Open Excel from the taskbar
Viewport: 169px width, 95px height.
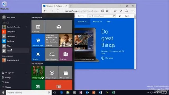pyautogui.click(x=113, y=92)
